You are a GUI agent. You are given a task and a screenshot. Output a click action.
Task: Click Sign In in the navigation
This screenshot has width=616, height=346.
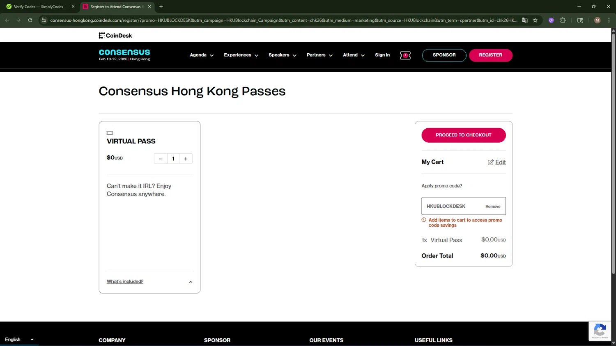pyautogui.click(x=382, y=55)
